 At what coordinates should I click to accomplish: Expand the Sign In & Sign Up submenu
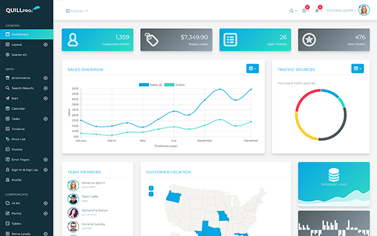click(x=45, y=170)
